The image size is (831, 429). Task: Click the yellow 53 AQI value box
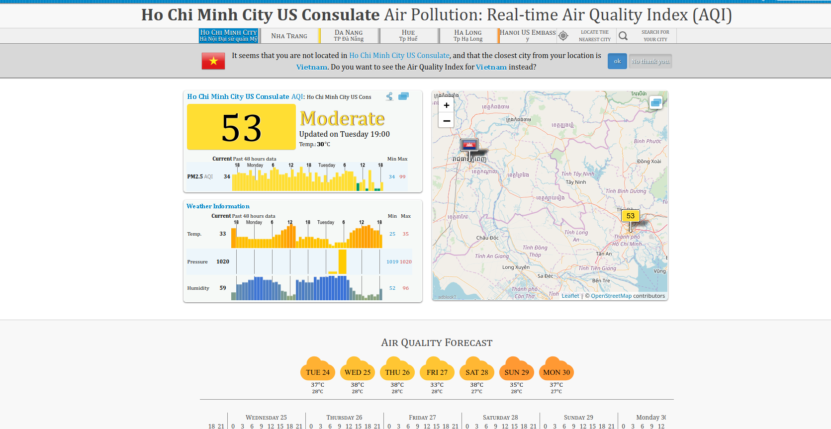click(241, 127)
